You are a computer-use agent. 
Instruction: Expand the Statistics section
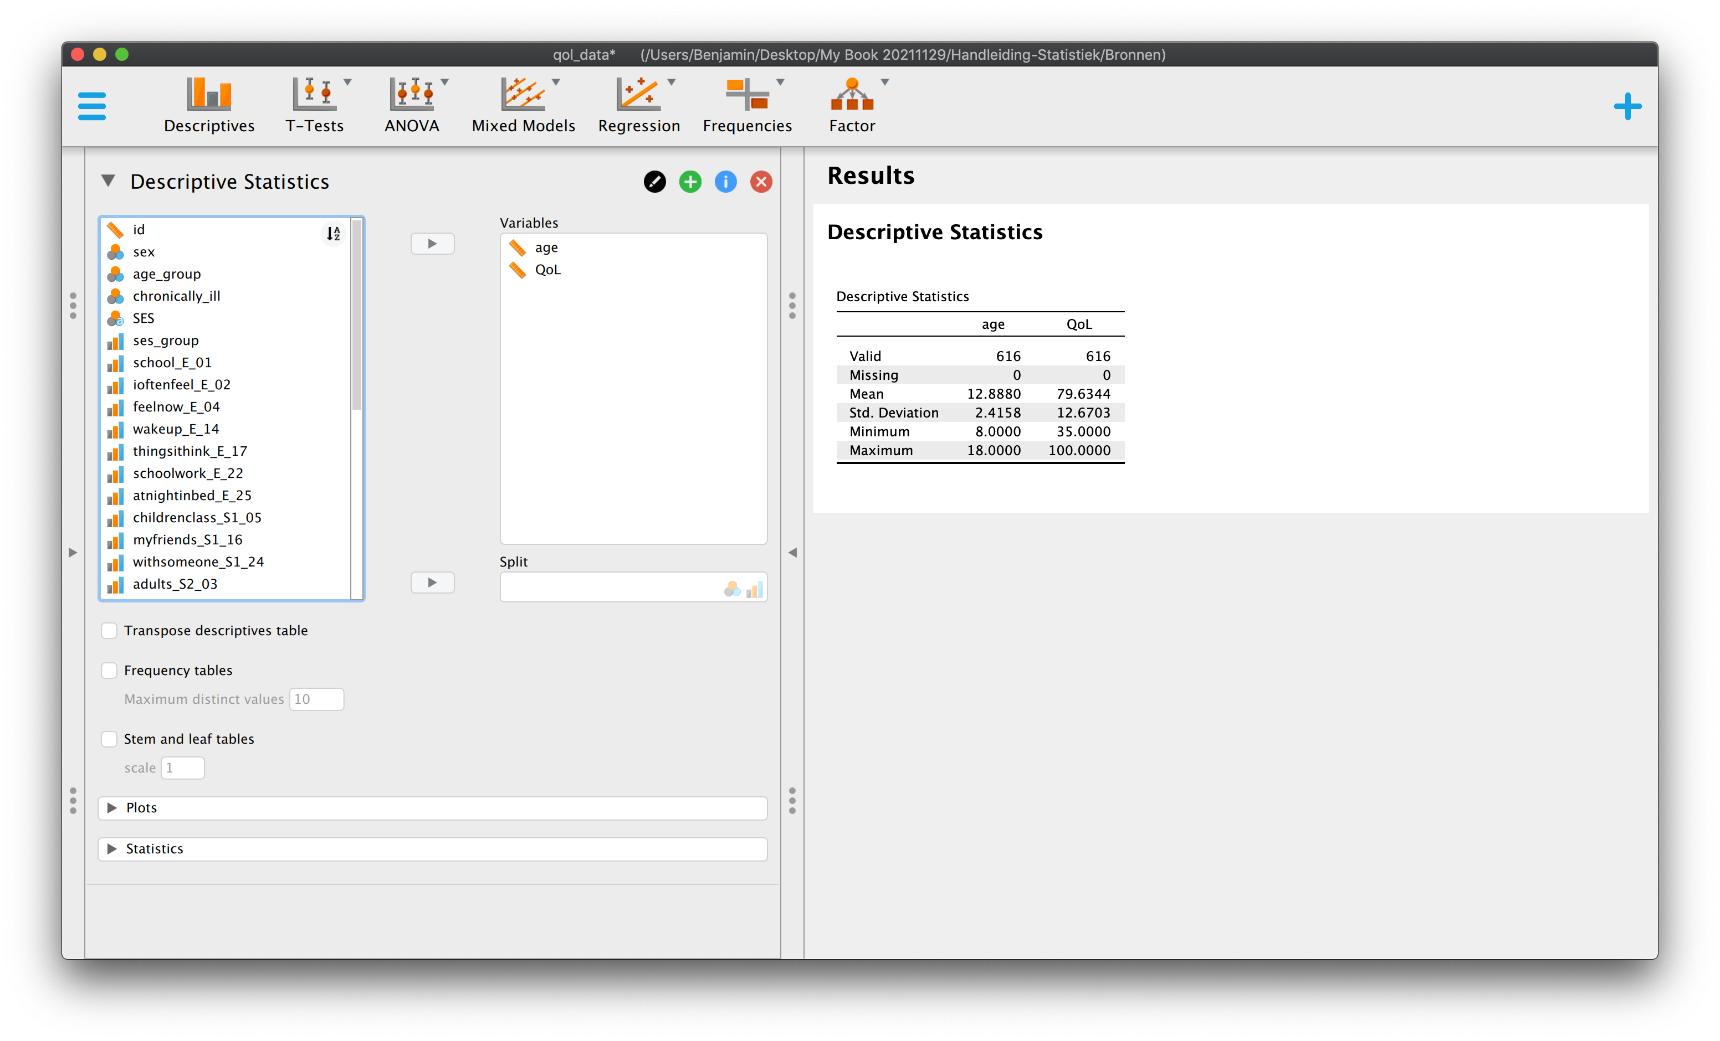pyautogui.click(x=432, y=849)
